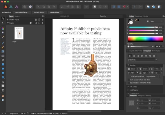This screenshot has width=165, height=115.
Task: Enable Sum space before and after
Action: [129, 80]
